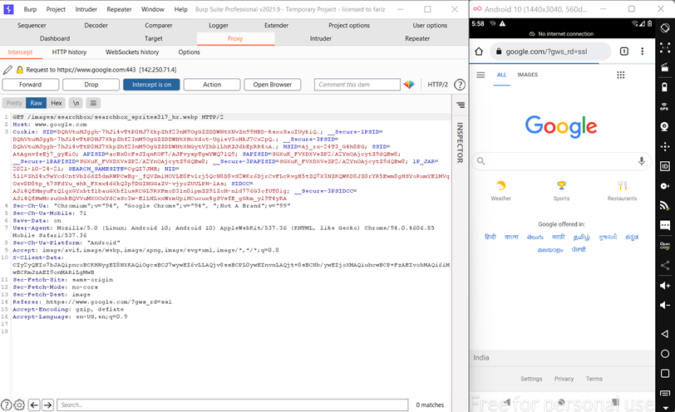The height and width of the screenshot is (412, 675).
Task: Tap the Privacy footer link
Action: point(564,379)
